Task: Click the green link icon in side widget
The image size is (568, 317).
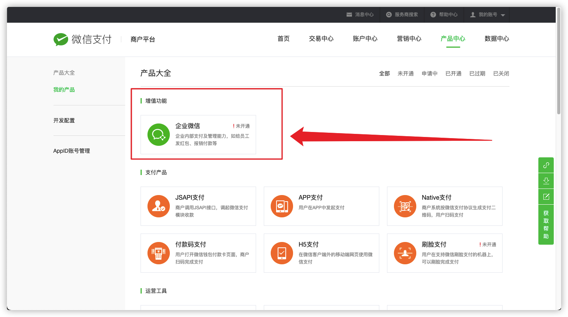Action: pyautogui.click(x=546, y=165)
